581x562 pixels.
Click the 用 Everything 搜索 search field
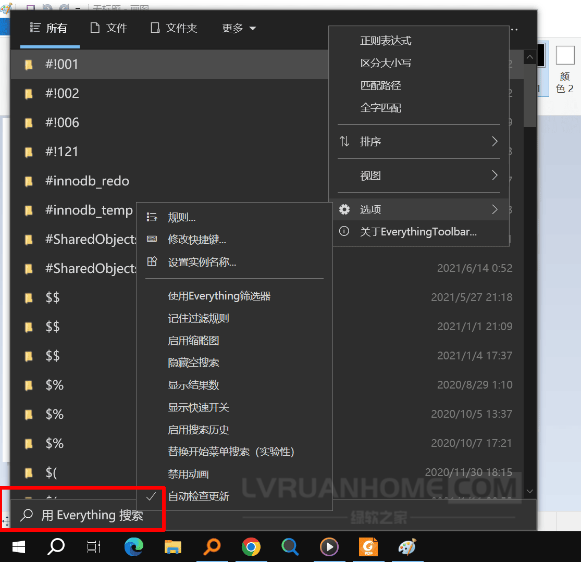pos(92,516)
